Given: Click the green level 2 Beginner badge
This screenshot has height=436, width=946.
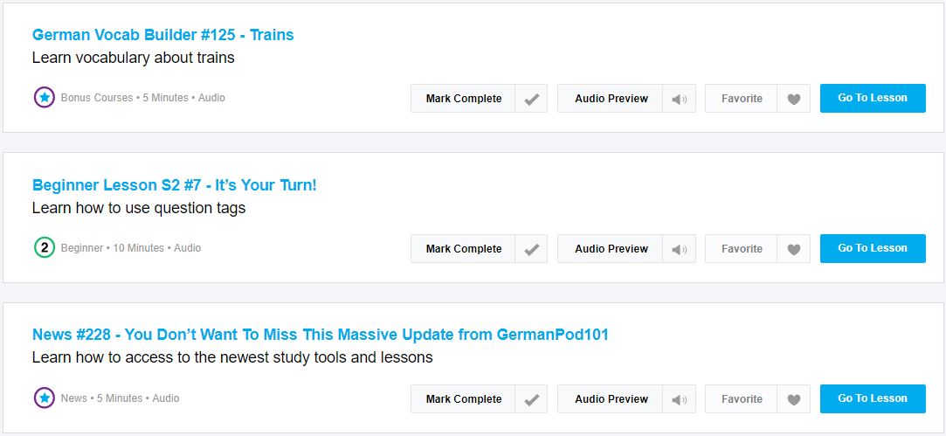Looking at the screenshot, I should point(45,247).
